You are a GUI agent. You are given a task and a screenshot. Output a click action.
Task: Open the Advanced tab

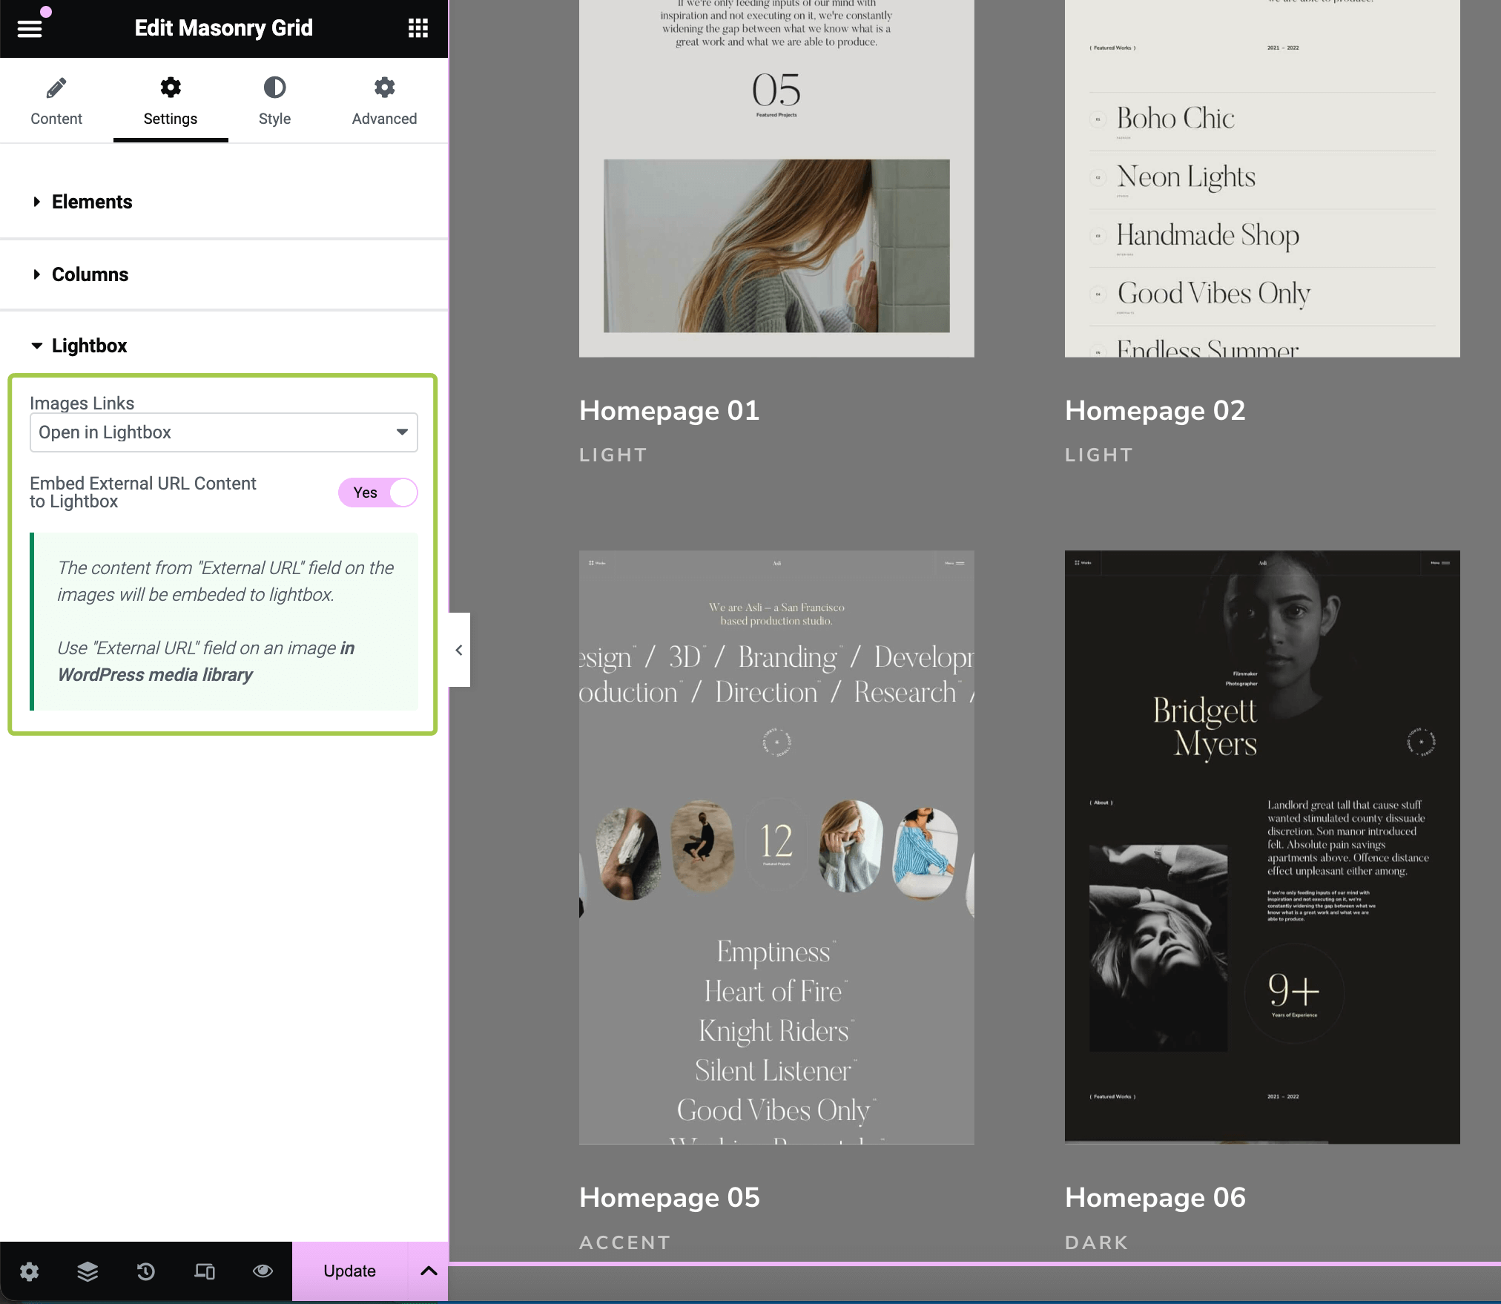click(384, 101)
